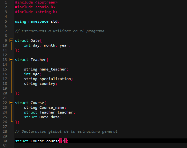Collapse the struct Teacher fold marker
187x148 pixels.
[x=11, y=59]
